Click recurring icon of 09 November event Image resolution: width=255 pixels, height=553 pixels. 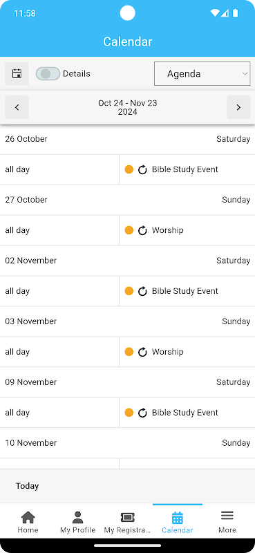[x=142, y=413]
